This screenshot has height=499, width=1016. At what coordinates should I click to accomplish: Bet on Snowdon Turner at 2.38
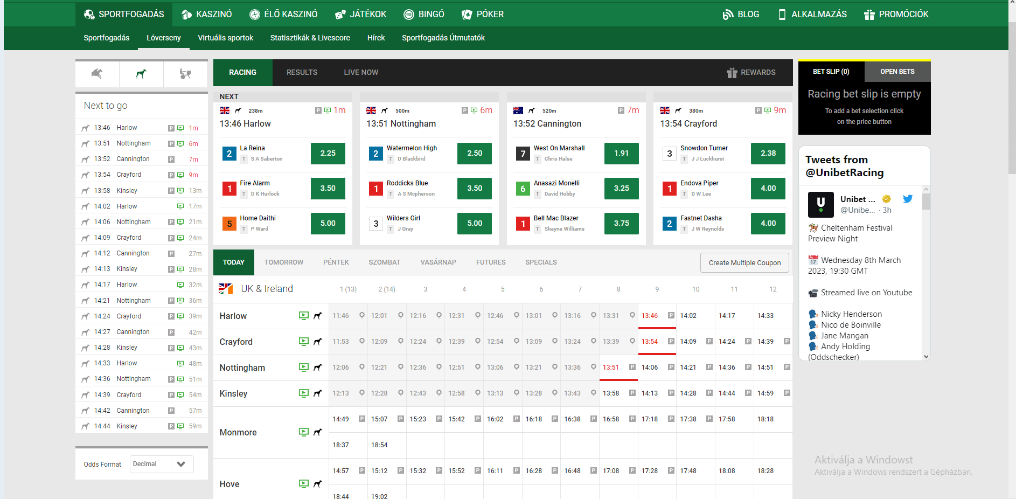click(768, 154)
